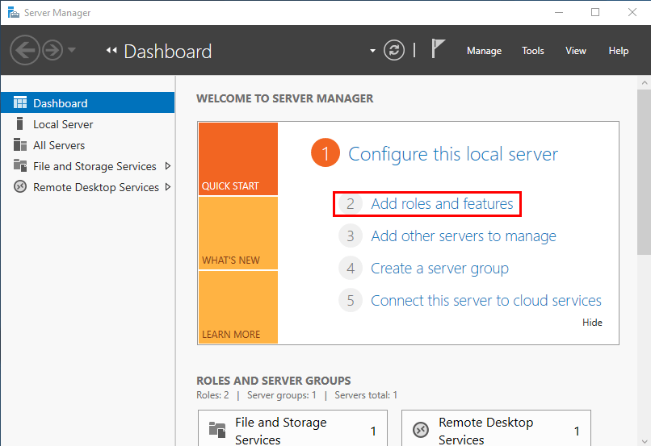Click the Server Manager title bar app icon

(x=13, y=12)
